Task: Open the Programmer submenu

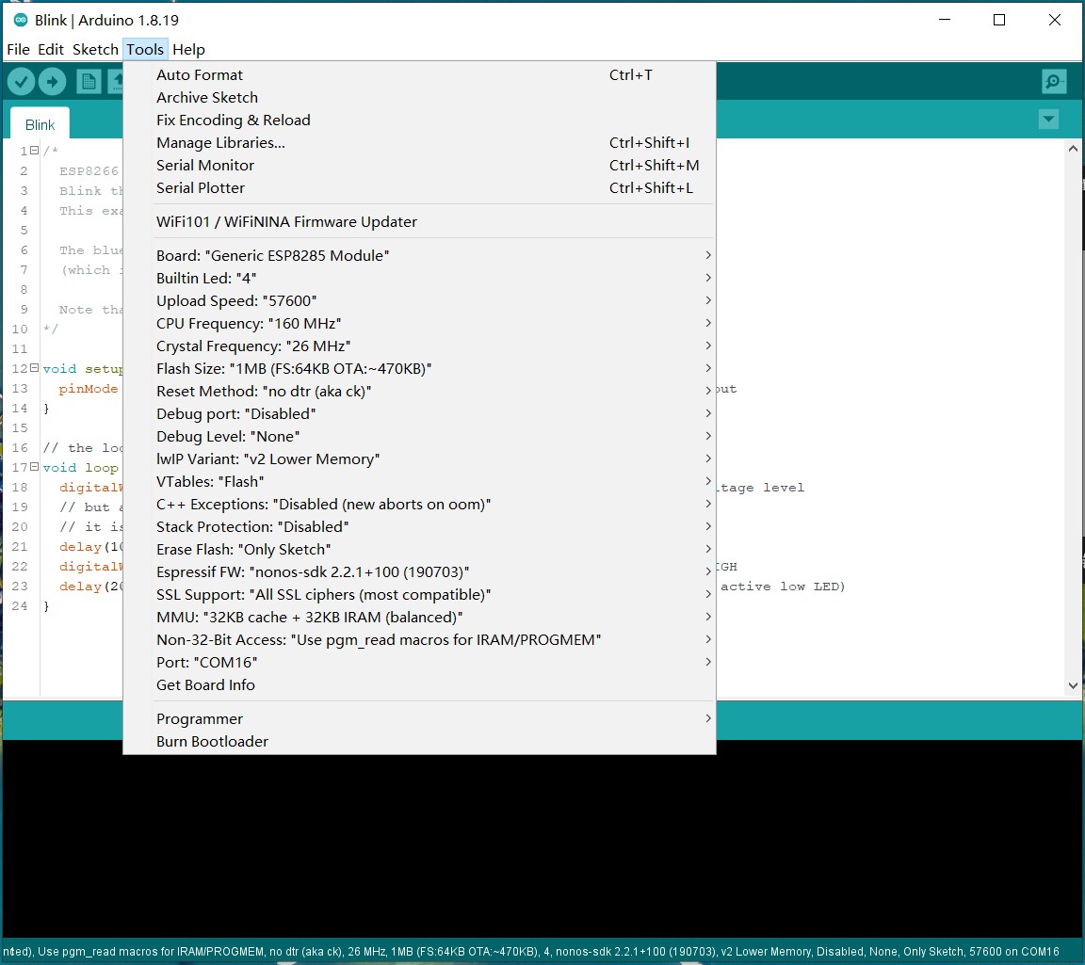Action: coord(419,718)
